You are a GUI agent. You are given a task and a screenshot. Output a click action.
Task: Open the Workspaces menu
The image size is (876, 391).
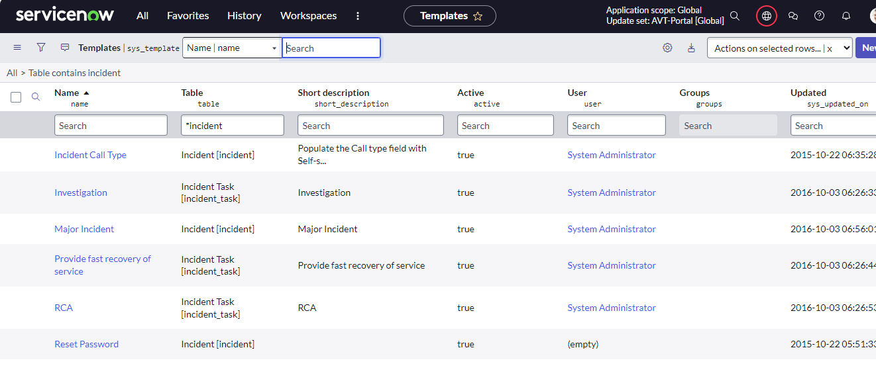[308, 15]
